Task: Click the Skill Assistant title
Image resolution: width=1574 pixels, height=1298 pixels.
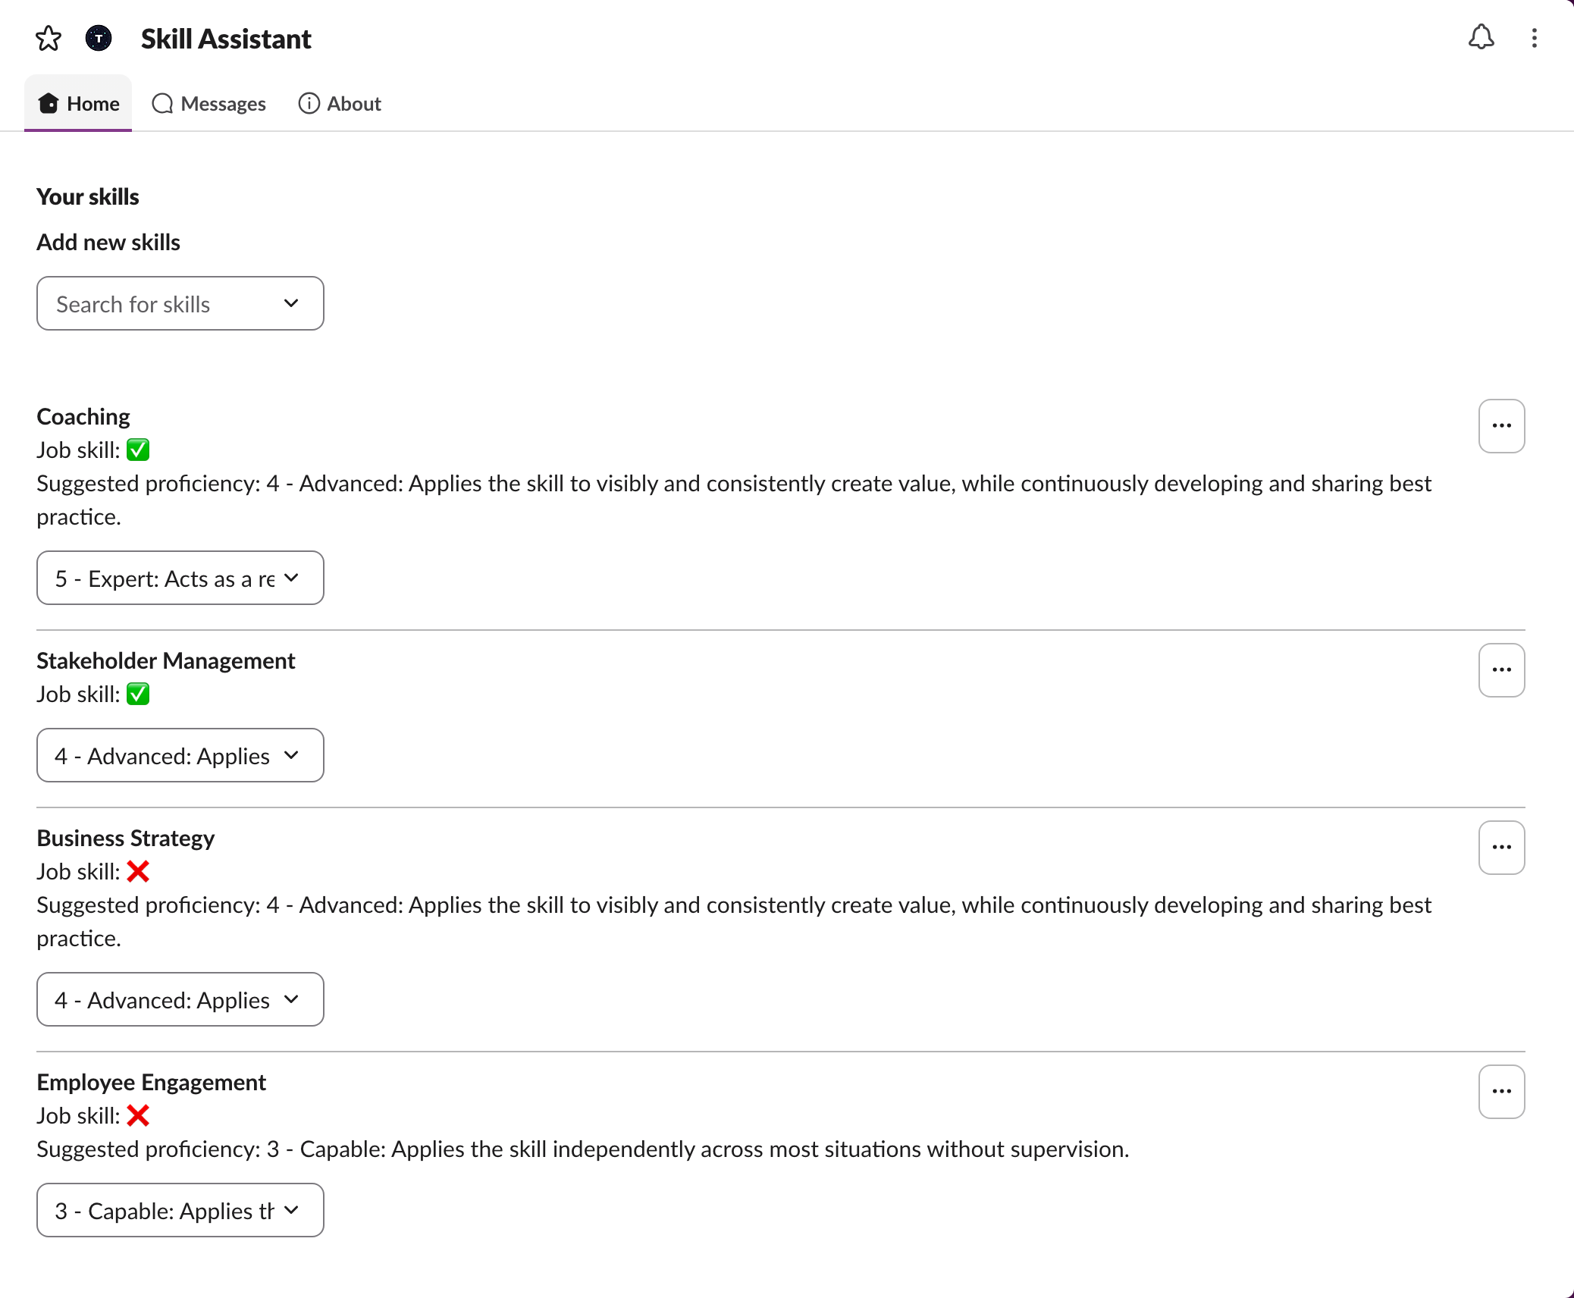Action: pos(226,39)
